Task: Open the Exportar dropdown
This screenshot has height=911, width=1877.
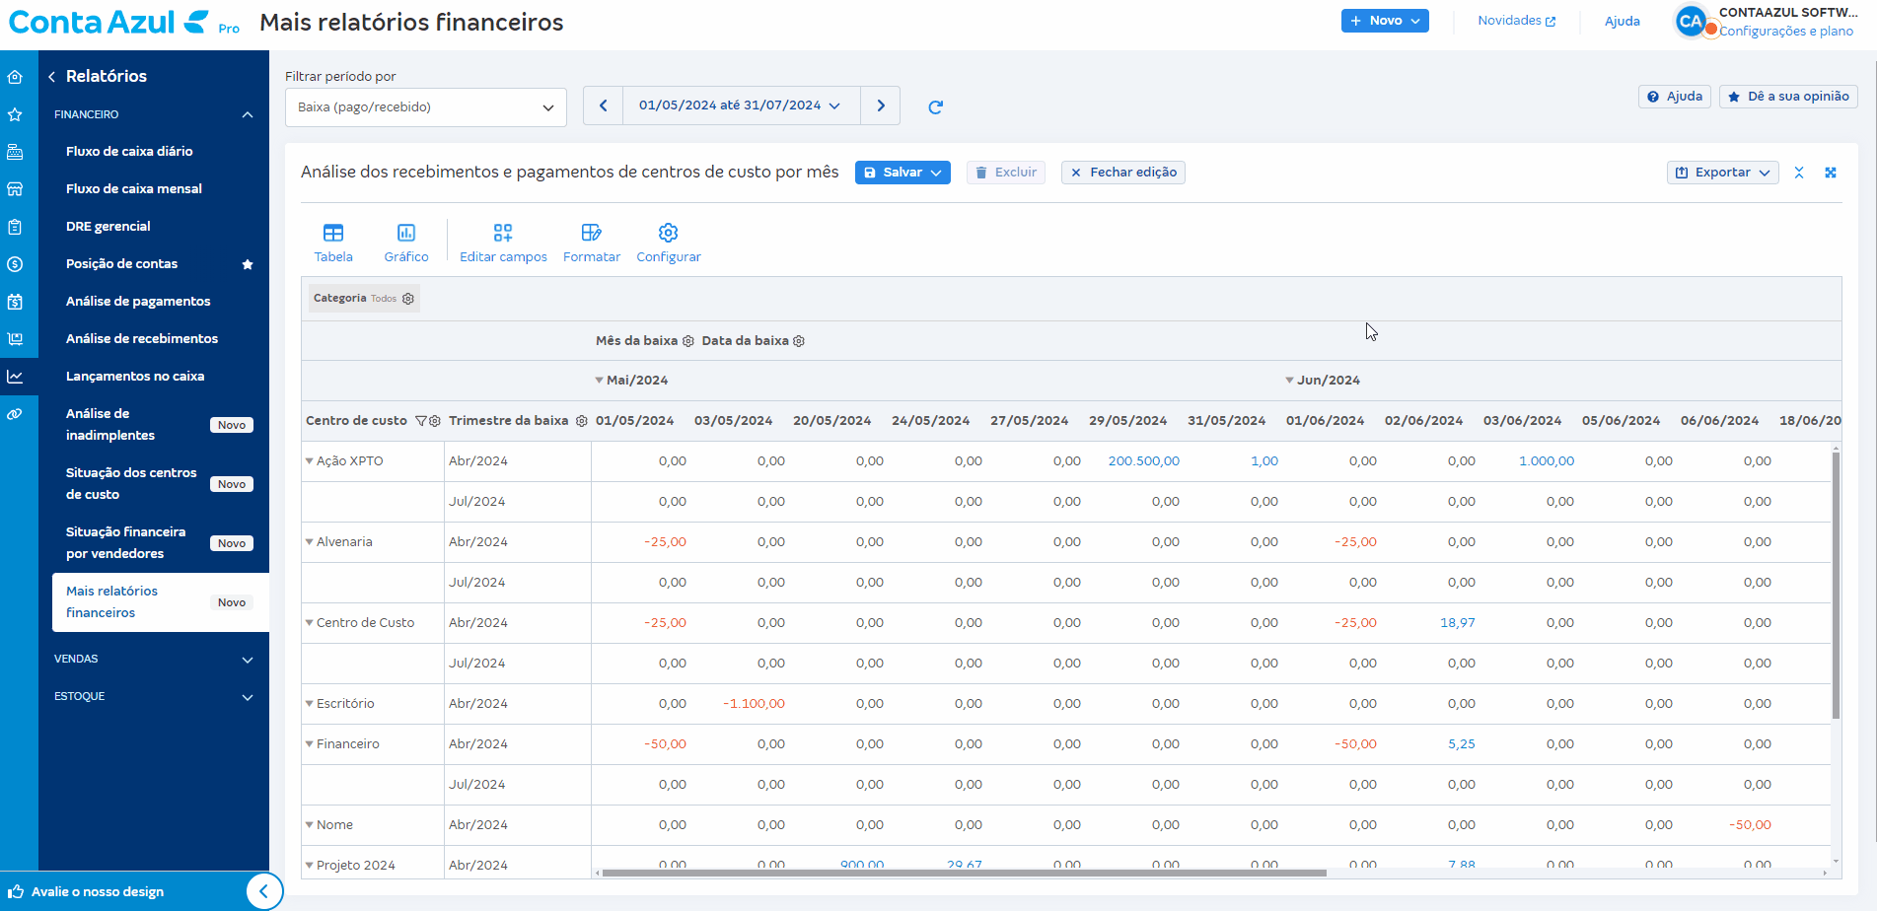Action: click(1723, 173)
